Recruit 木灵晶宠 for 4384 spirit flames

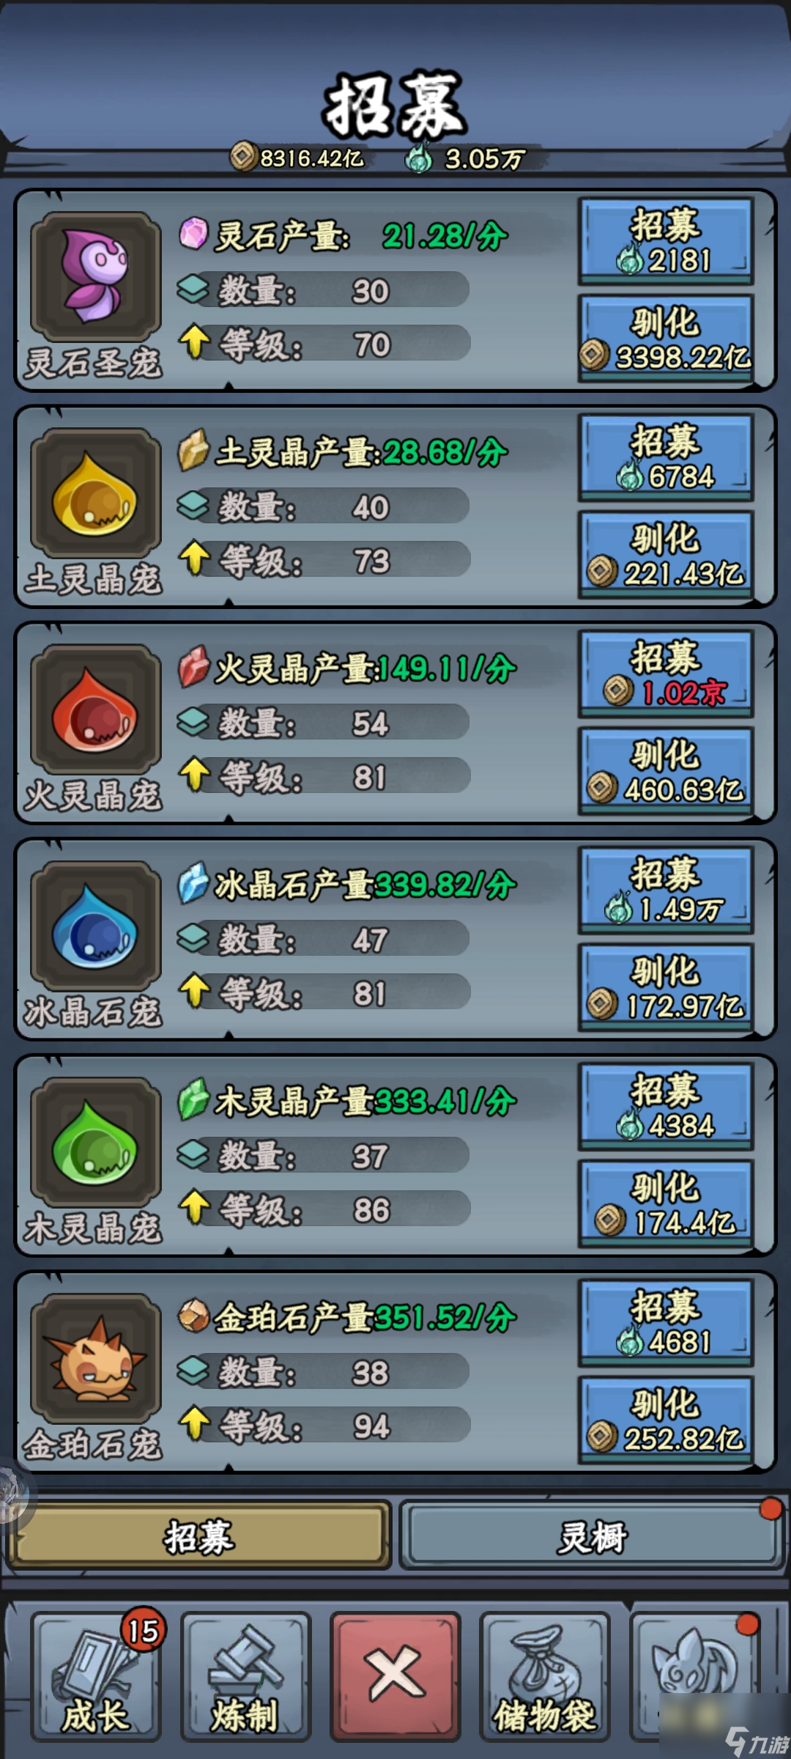666,1106
